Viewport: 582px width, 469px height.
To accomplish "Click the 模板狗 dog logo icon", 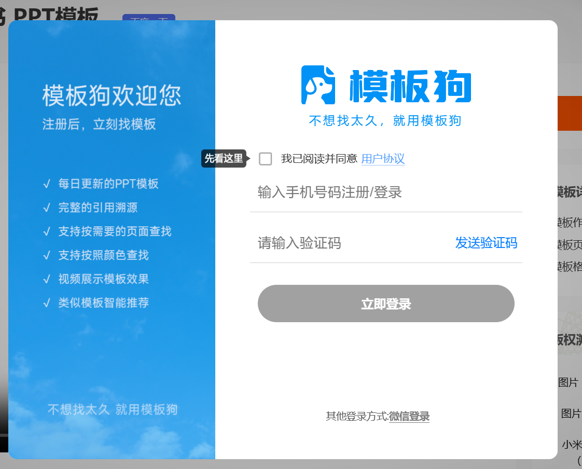I will [x=318, y=85].
